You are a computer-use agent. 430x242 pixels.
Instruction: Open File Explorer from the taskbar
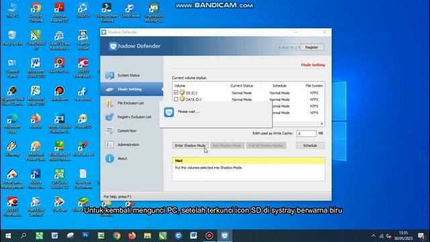click(147, 236)
